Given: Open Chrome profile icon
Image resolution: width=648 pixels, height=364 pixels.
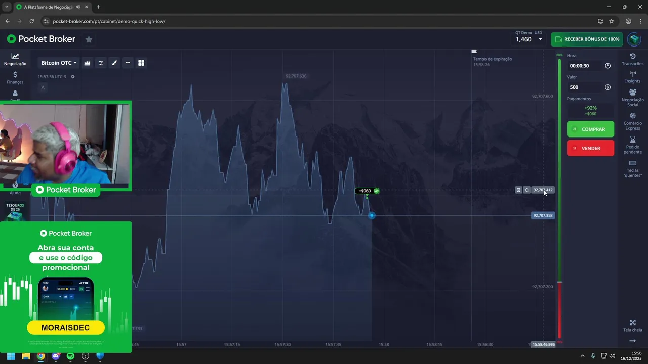Looking at the screenshot, I should [628, 21].
